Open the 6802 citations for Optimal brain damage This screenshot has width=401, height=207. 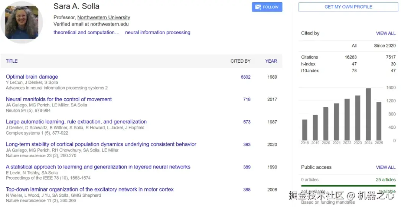(245, 77)
